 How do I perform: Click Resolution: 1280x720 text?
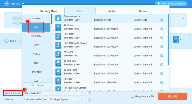coord(105,82)
